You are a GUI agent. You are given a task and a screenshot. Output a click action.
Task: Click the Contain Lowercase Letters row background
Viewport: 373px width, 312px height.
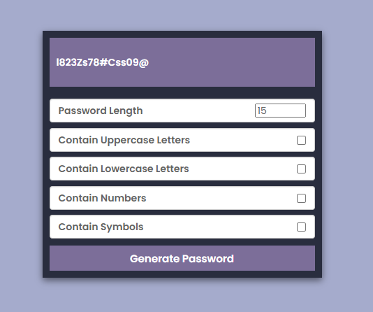(242, 169)
